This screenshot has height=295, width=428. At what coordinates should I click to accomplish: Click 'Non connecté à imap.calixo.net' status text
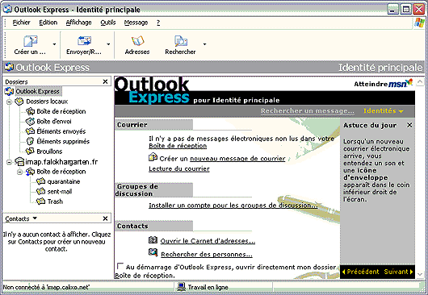46,287
